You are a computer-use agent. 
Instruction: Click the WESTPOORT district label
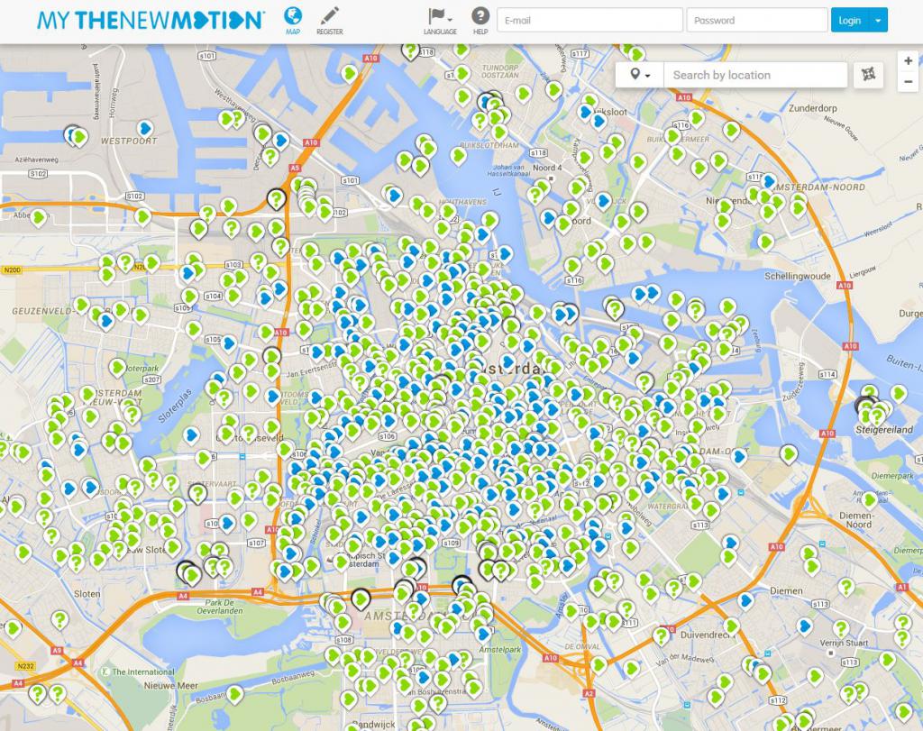[x=129, y=142]
